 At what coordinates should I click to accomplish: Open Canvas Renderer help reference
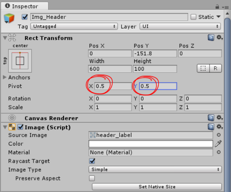coord(211,118)
